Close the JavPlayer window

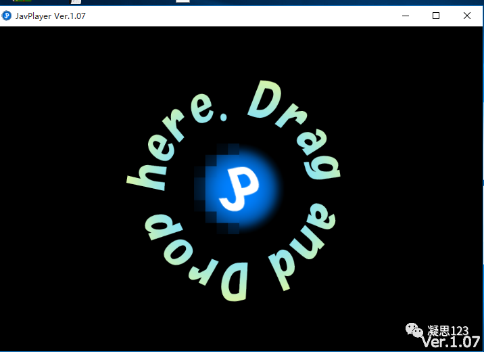(x=466, y=16)
